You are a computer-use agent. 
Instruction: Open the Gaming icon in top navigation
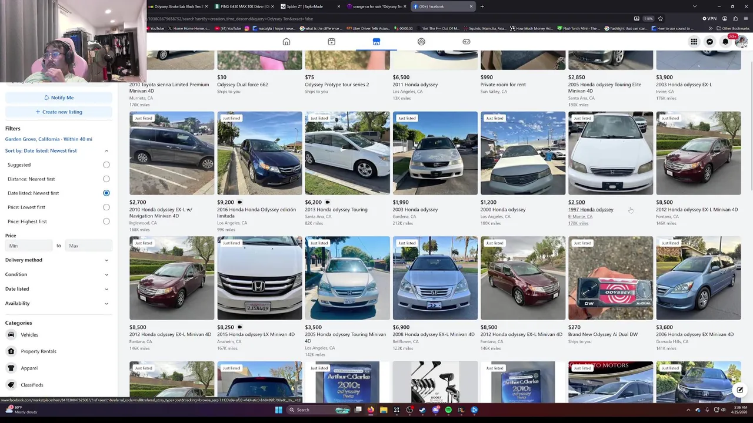467,42
